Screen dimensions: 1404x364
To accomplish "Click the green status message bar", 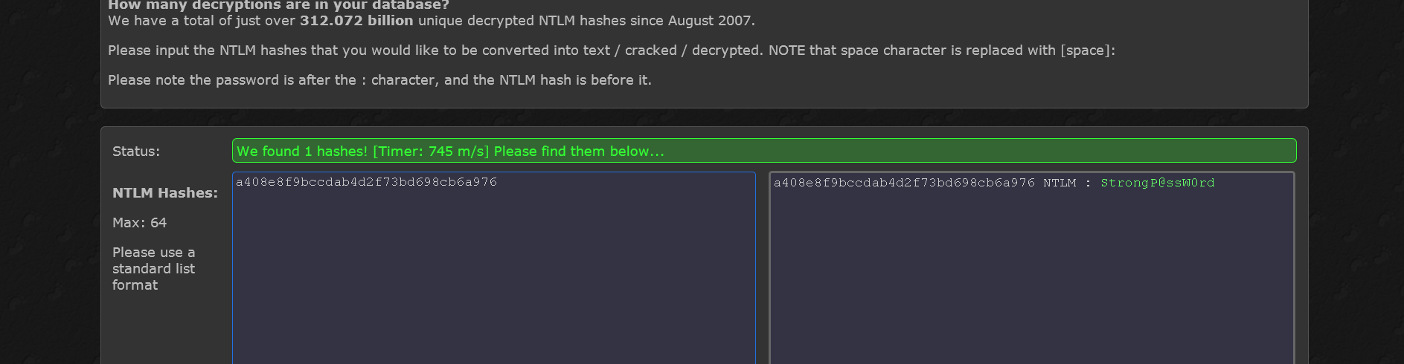I will click(x=967, y=151).
